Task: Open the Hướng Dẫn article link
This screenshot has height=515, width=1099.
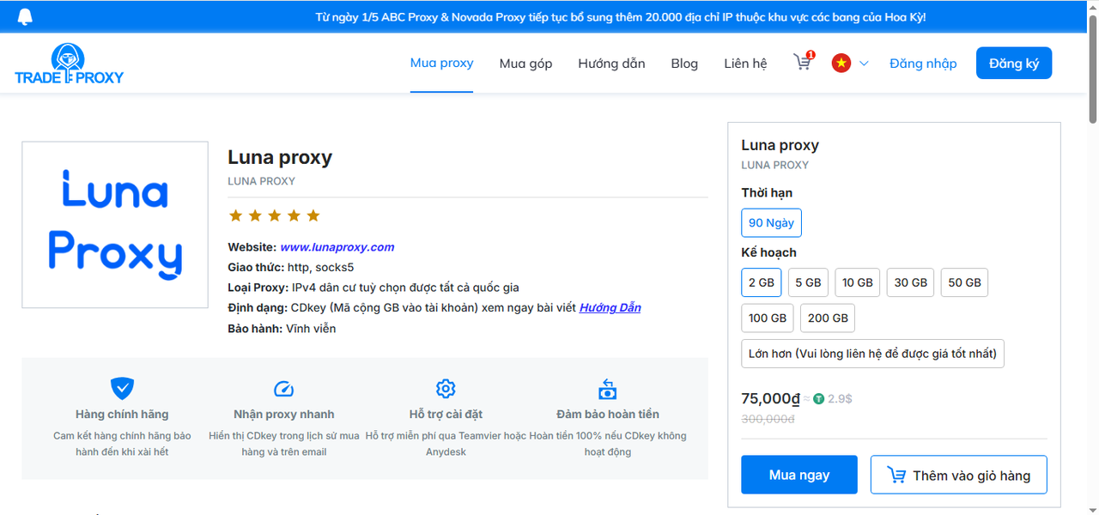Action: pos(610,307)
